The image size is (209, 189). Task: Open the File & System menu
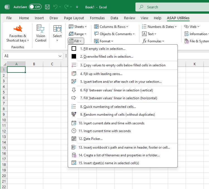(197, 41)
